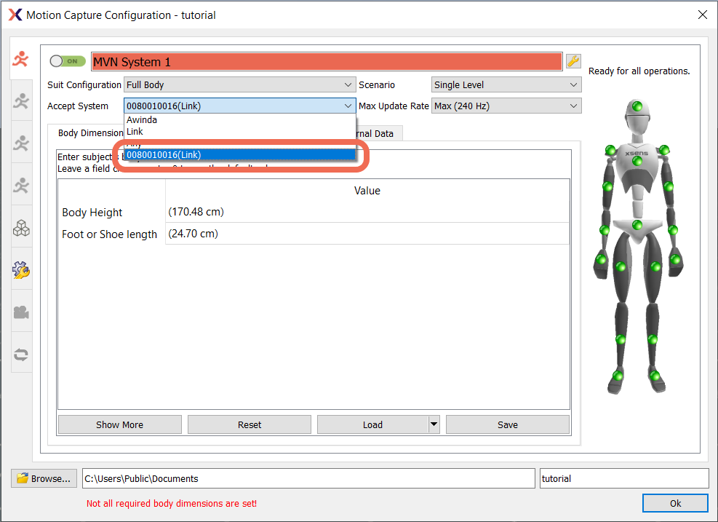The height and width of the screenshot is (522, 718).
Task: Open the wrench settings next to MVN System 1
Action: [x=573, y=61]
